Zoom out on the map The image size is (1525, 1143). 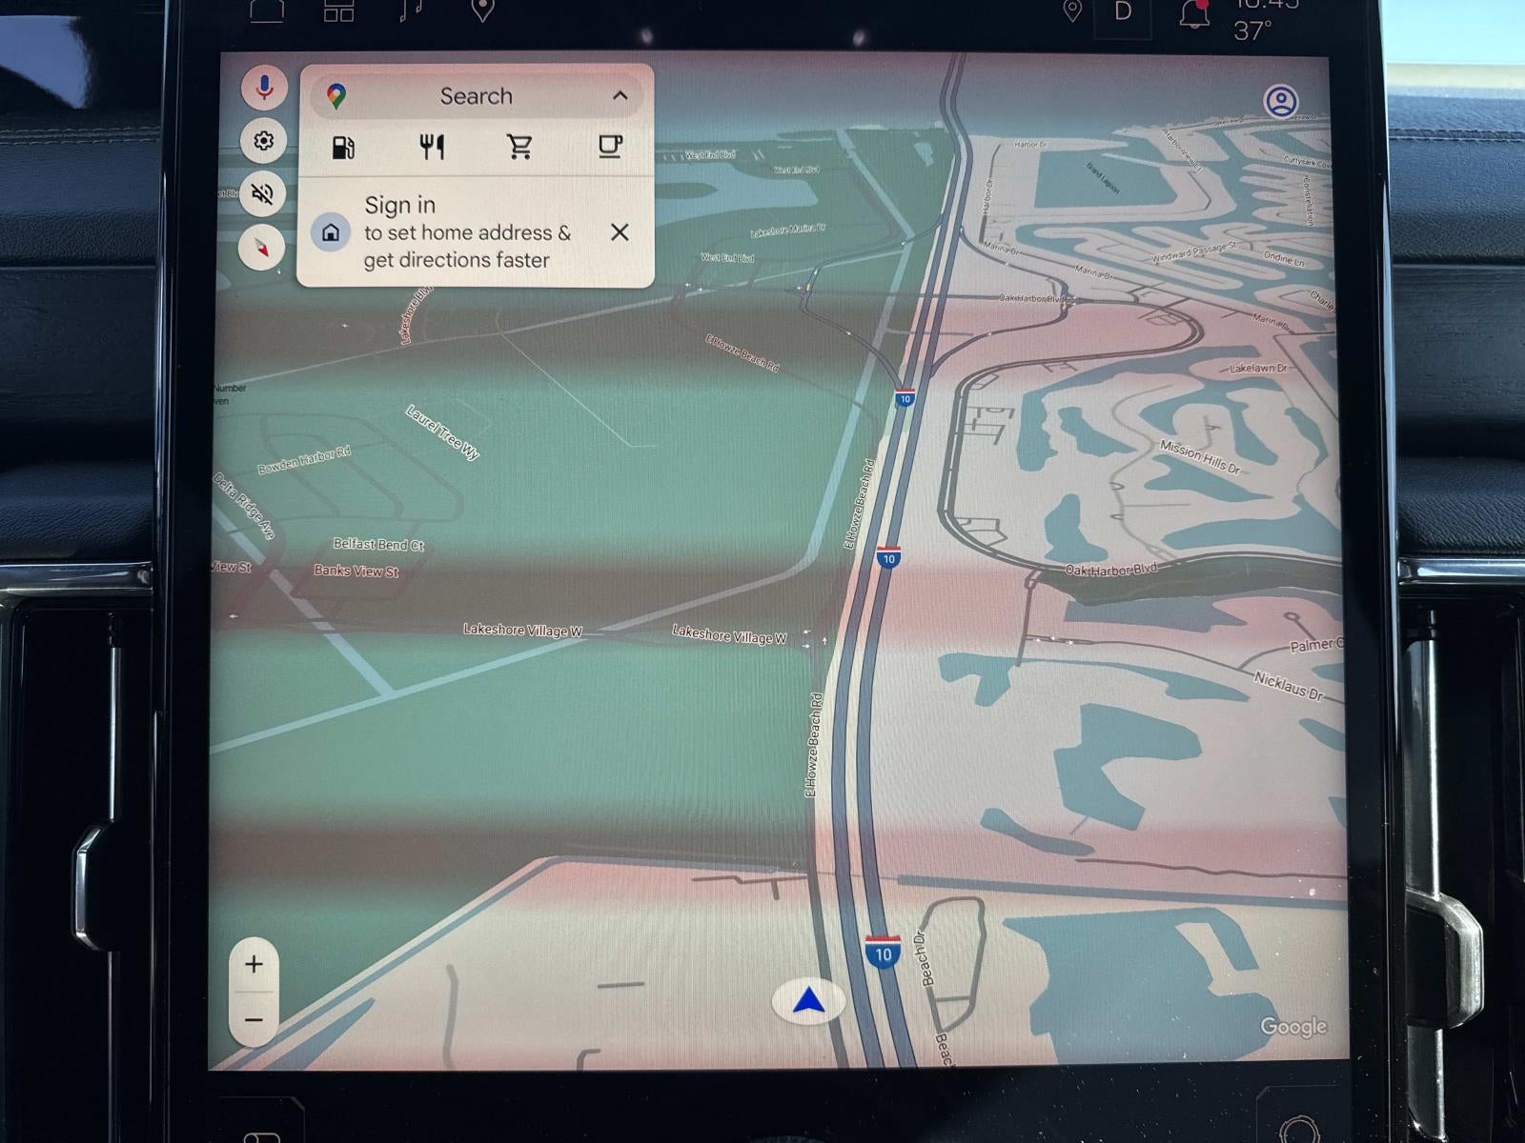tap(254, 1020)
